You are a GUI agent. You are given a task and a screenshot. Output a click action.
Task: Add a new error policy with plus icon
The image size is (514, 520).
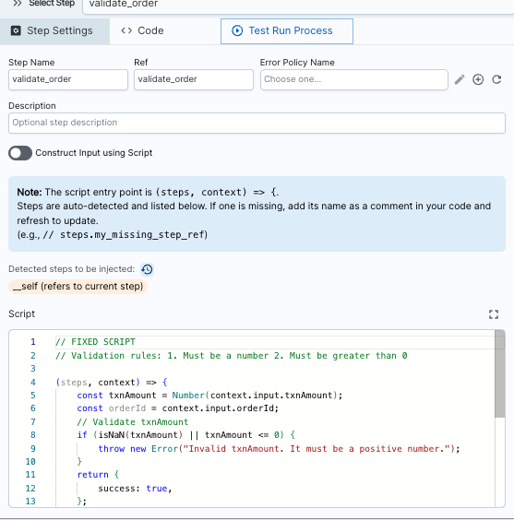point(478,79)
